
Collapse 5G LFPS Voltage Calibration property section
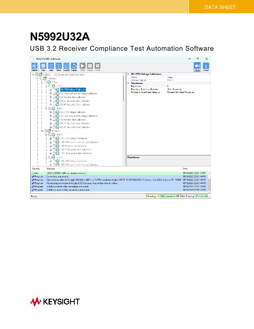pos(129,74)
